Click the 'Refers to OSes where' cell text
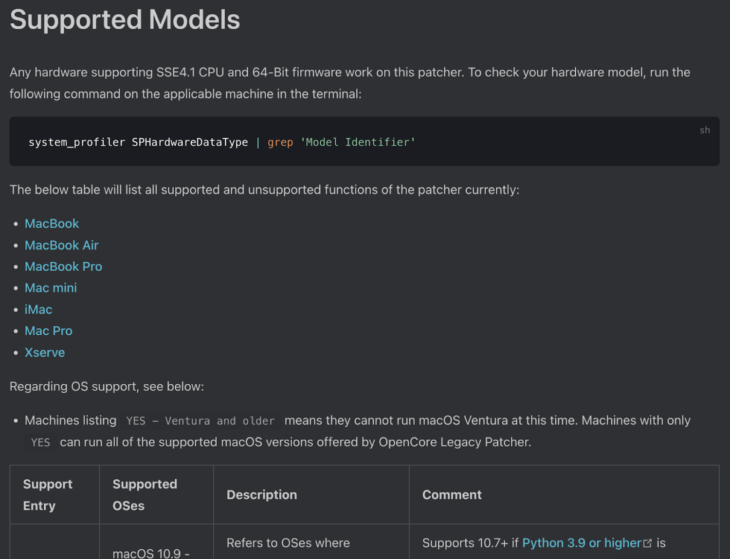This screenshot has height=559, width=730. tap(288, 543)
